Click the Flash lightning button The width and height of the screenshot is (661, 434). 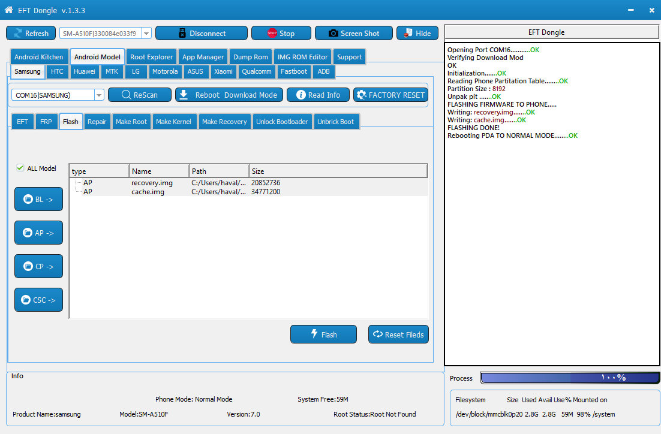pos(323,334)
